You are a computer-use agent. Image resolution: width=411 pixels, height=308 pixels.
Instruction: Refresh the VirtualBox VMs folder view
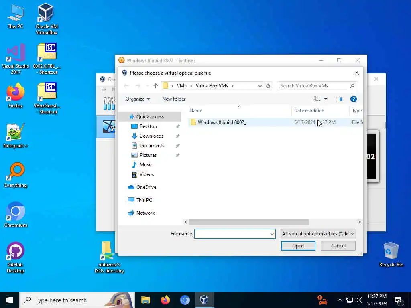(x=268, y=86)
